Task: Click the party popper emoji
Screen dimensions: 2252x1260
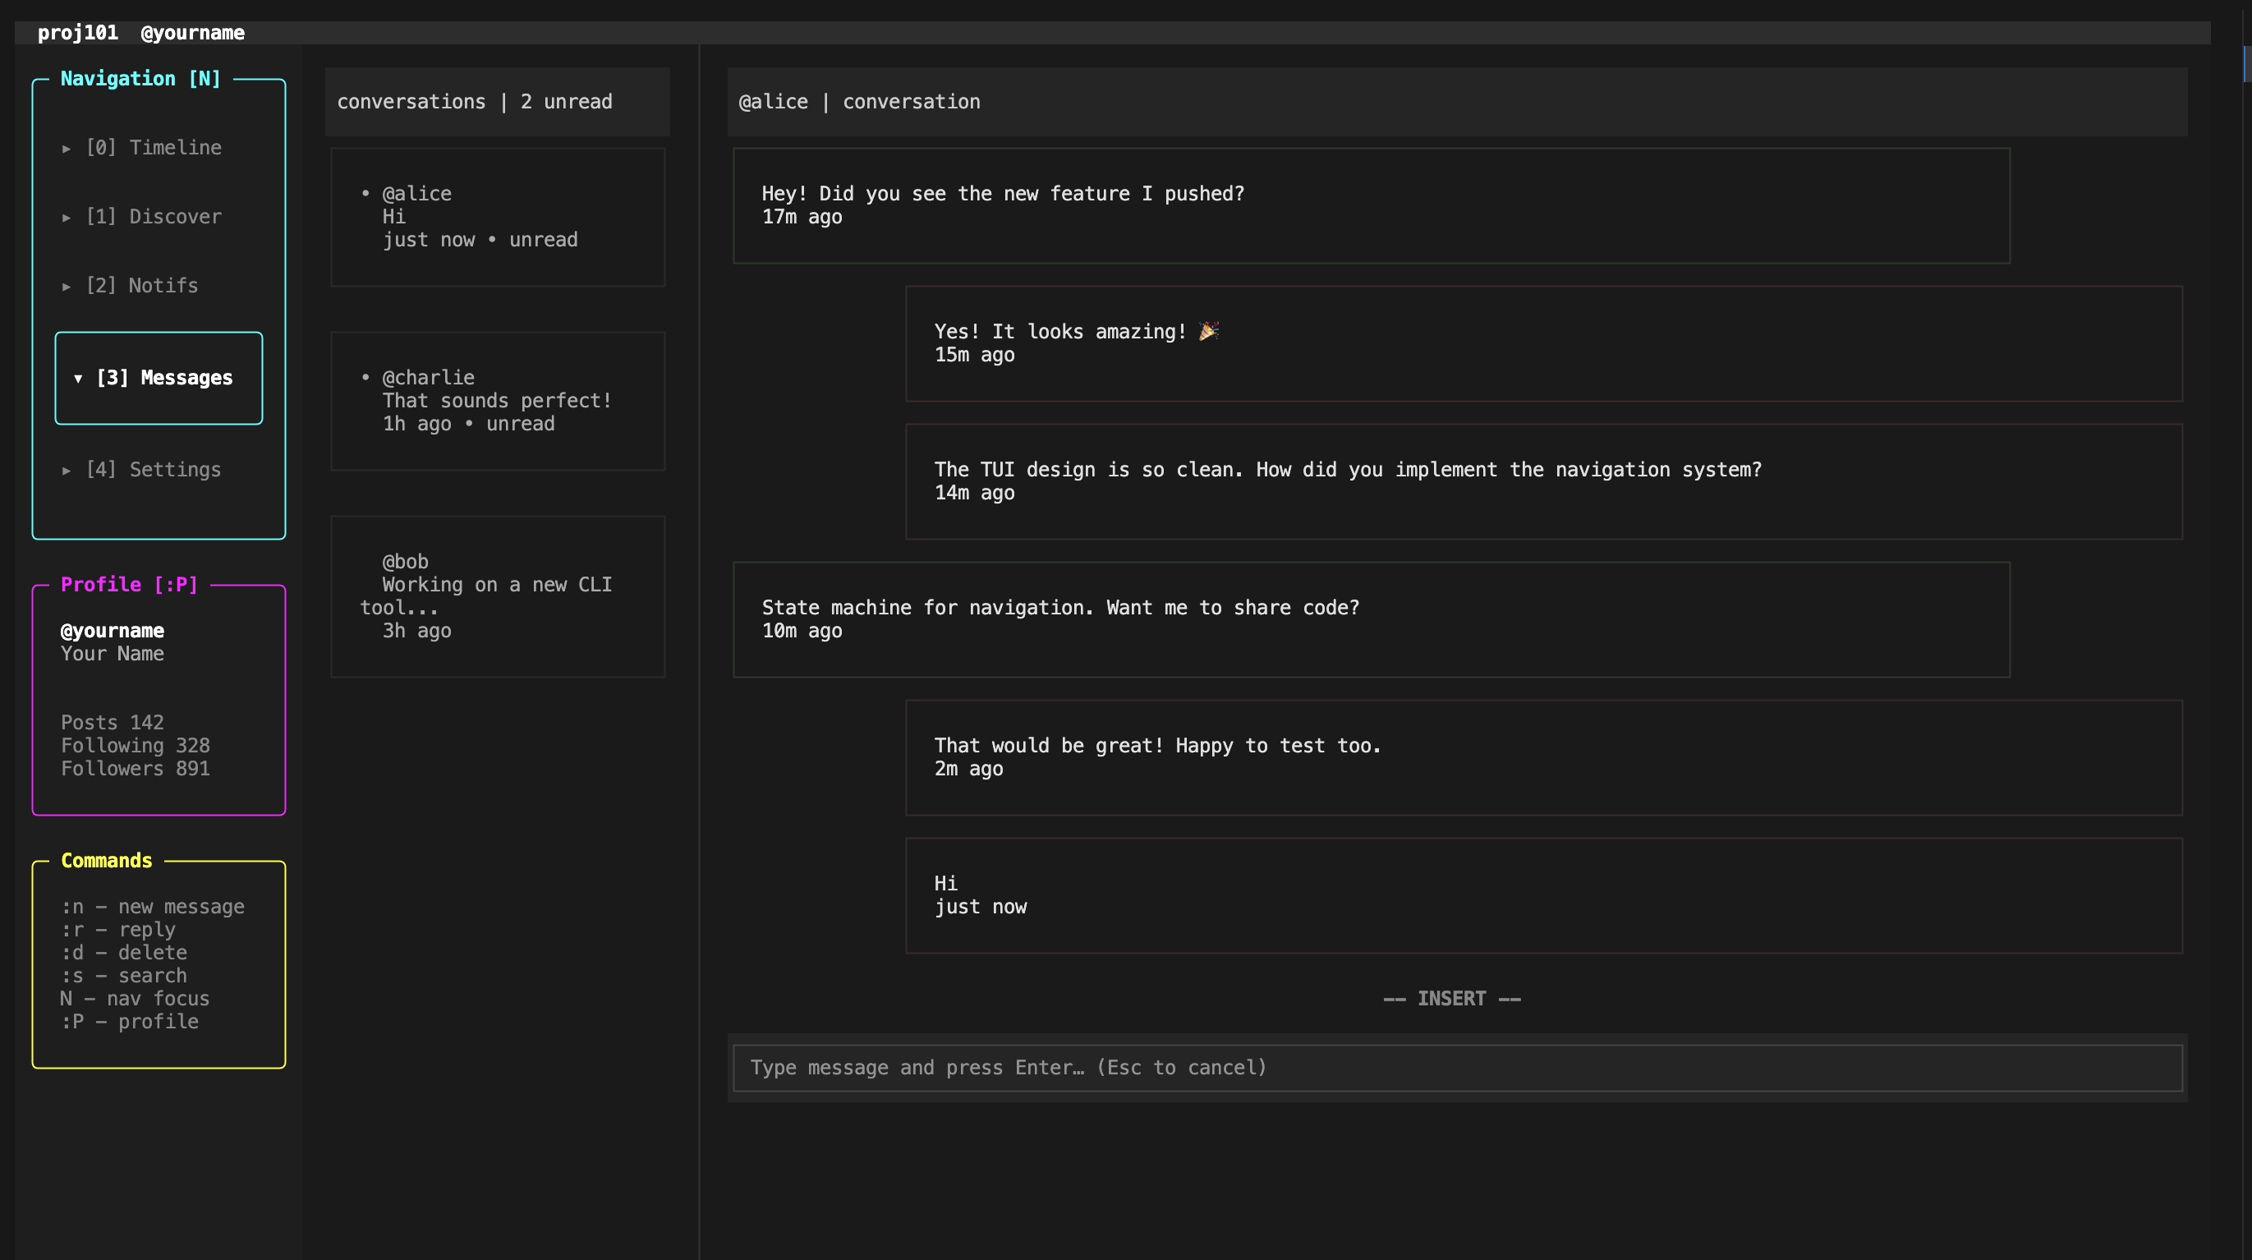Action: point(1208,331)
